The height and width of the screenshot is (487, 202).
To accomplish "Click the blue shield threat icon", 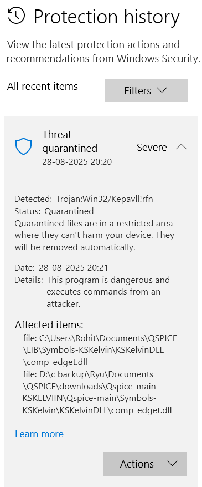I will [24, 147].
